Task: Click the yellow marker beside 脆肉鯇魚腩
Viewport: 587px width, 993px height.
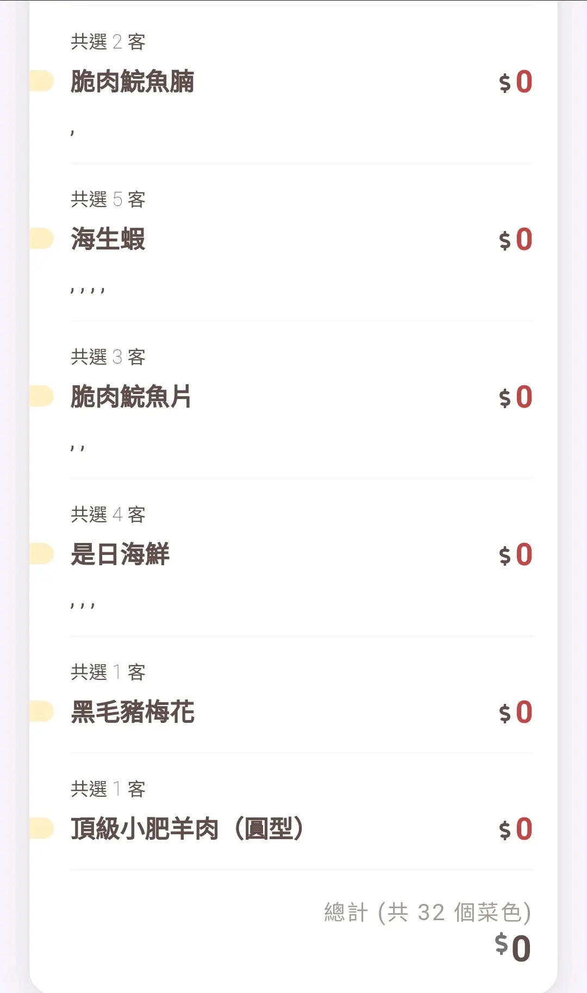Action: coord(42,81)
